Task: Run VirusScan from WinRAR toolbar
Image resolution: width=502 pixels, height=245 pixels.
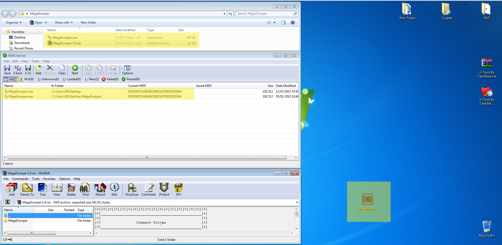Action: point(132,190)
